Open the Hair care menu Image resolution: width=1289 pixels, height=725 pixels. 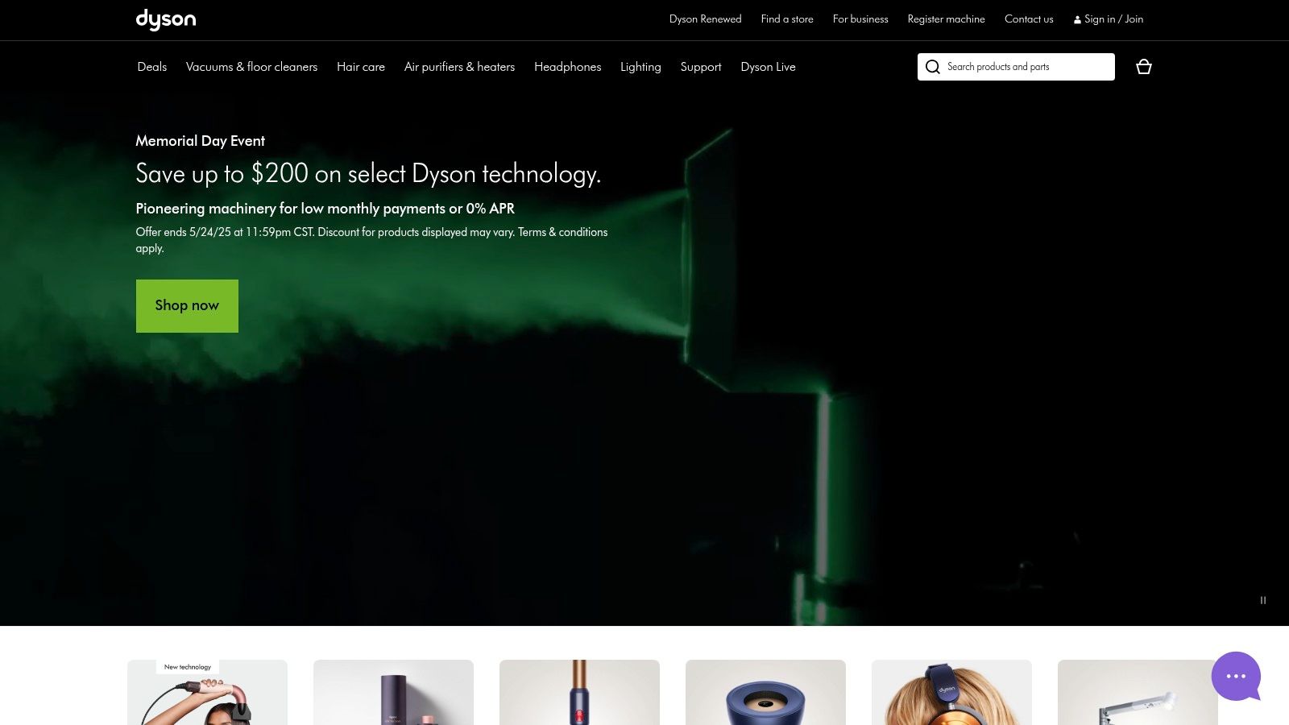pyautogui.click(x=361, y=67)
